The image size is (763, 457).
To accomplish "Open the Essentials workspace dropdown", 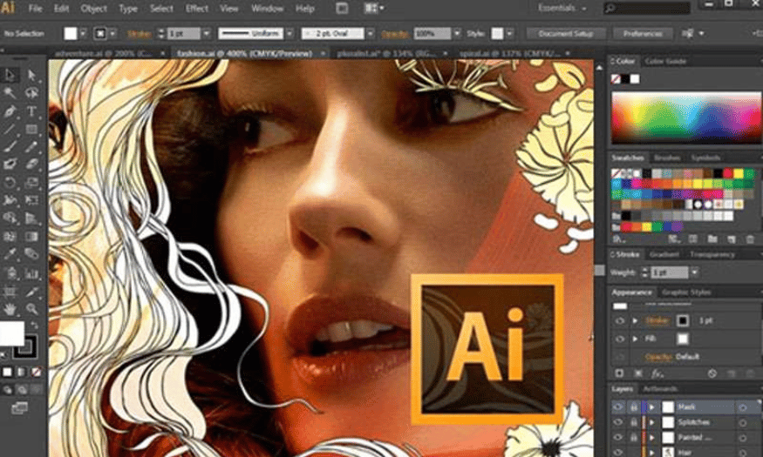I will [562, 8].
